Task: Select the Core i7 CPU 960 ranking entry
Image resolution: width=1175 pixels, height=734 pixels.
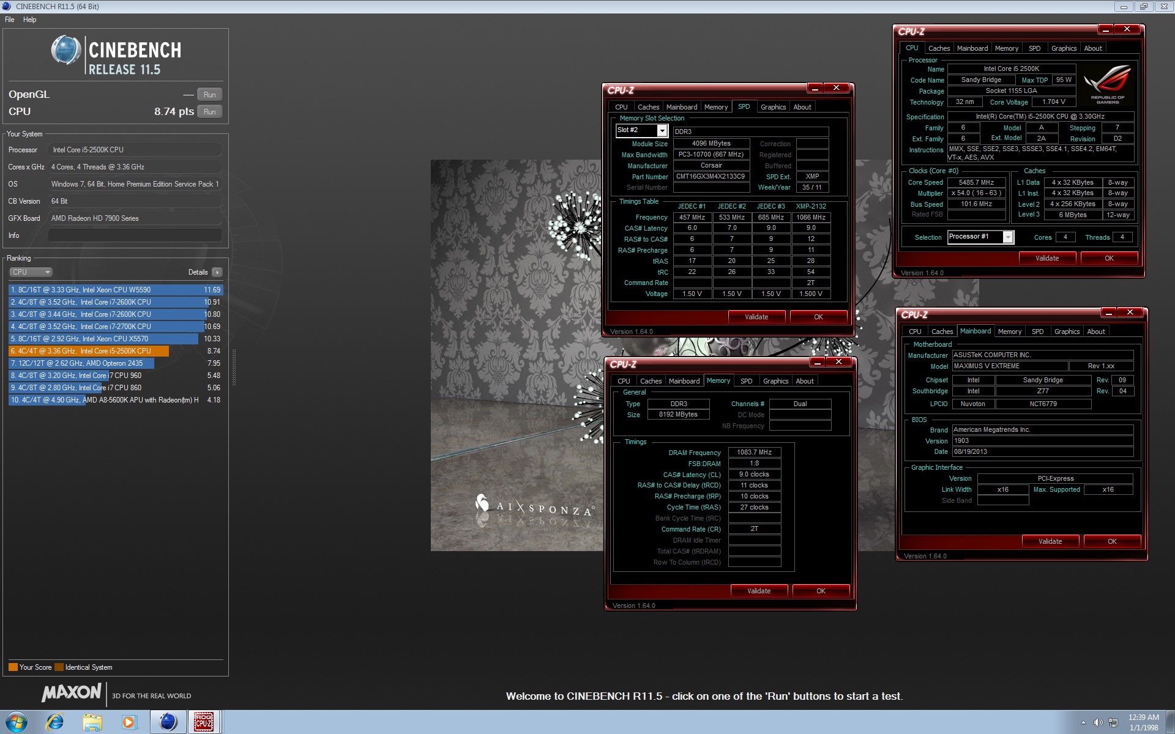Action: [115, 376]
